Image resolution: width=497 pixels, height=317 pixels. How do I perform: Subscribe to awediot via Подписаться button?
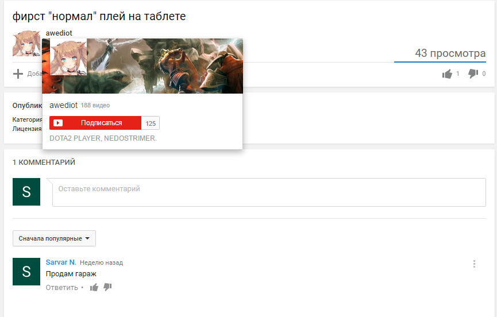click(95, 123)
